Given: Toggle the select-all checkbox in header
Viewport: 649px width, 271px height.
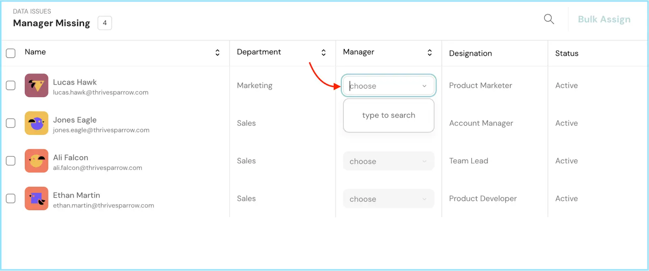Looking at the screenshot, I should coord(11,53).
